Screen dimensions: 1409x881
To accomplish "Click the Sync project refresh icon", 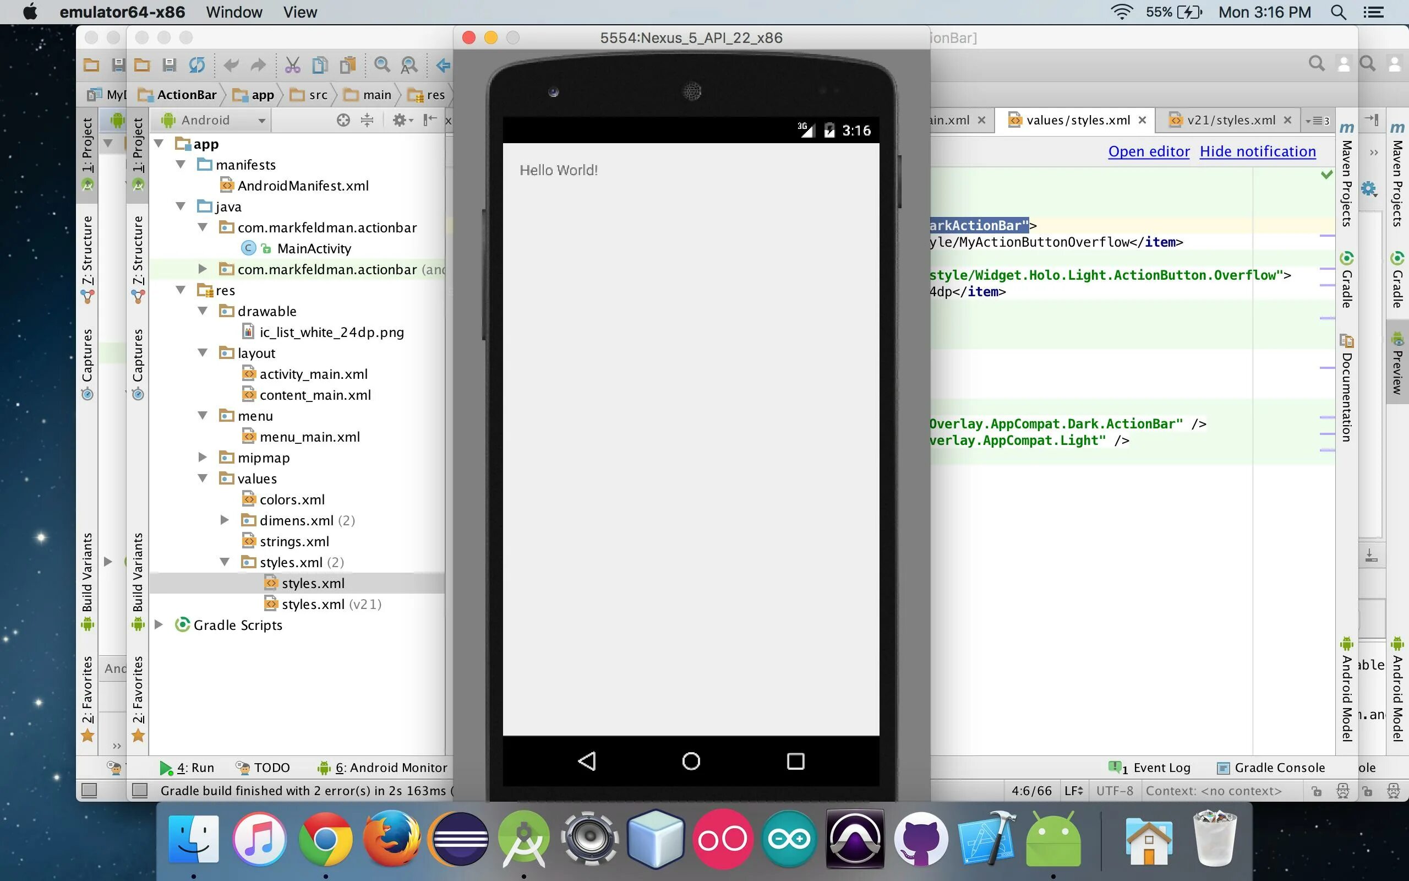I will pyautogui.click(x=197, y=64).
